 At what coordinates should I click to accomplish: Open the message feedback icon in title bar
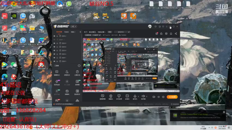click(x=155, y=27)
